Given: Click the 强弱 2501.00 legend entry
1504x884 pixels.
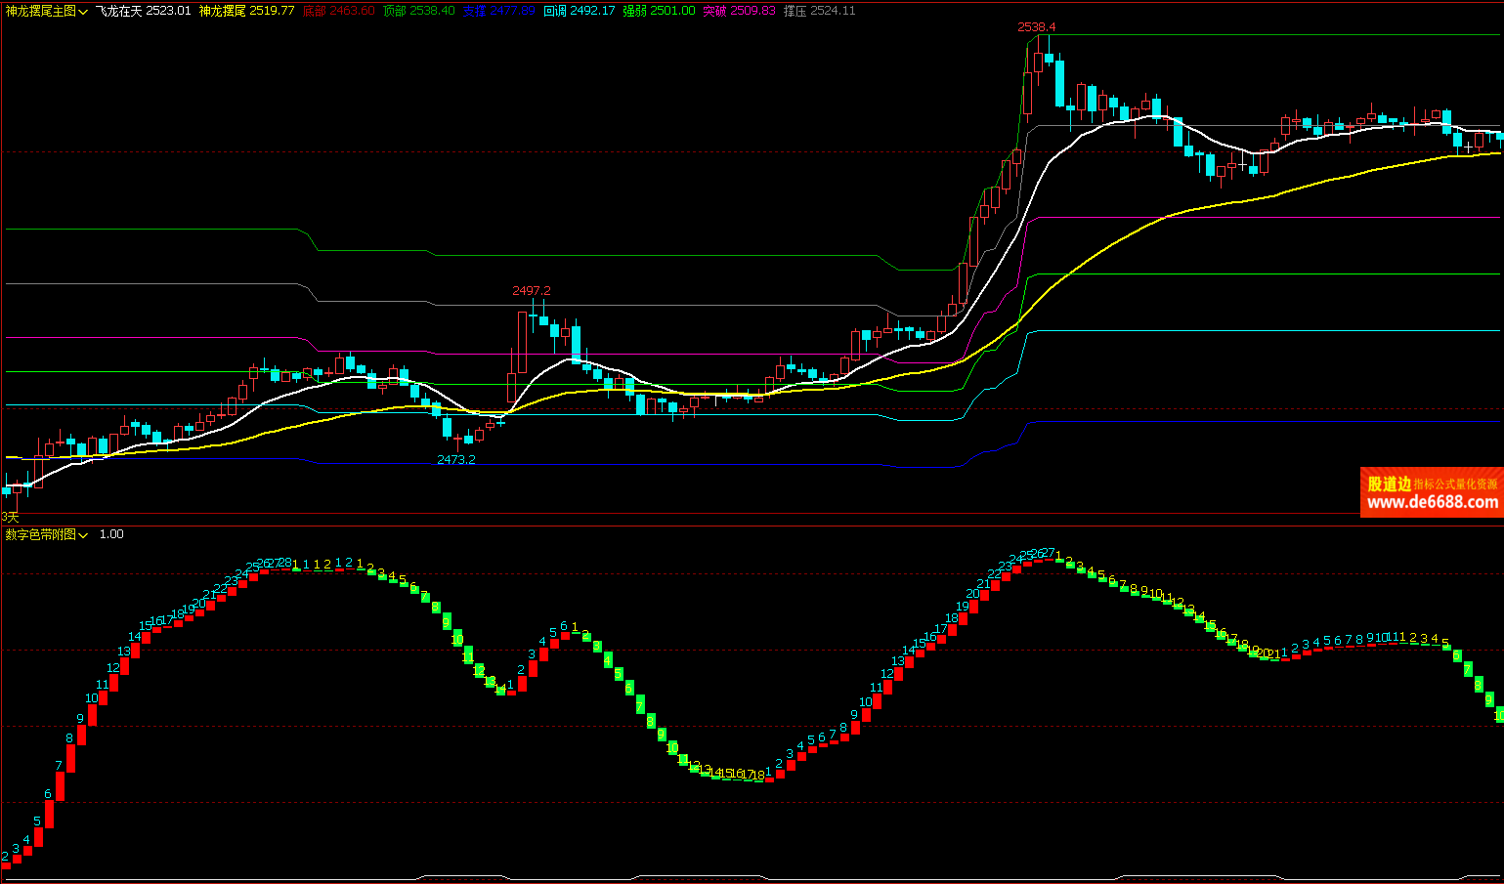Looking at the screenshot, I should click(659, 11).
